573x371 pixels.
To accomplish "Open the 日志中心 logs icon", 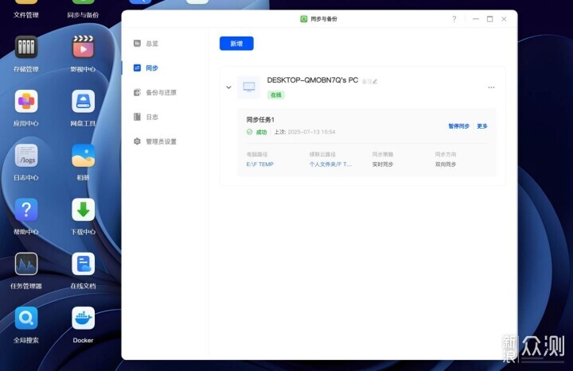I will pyautogui.click(x=26, y=156).
